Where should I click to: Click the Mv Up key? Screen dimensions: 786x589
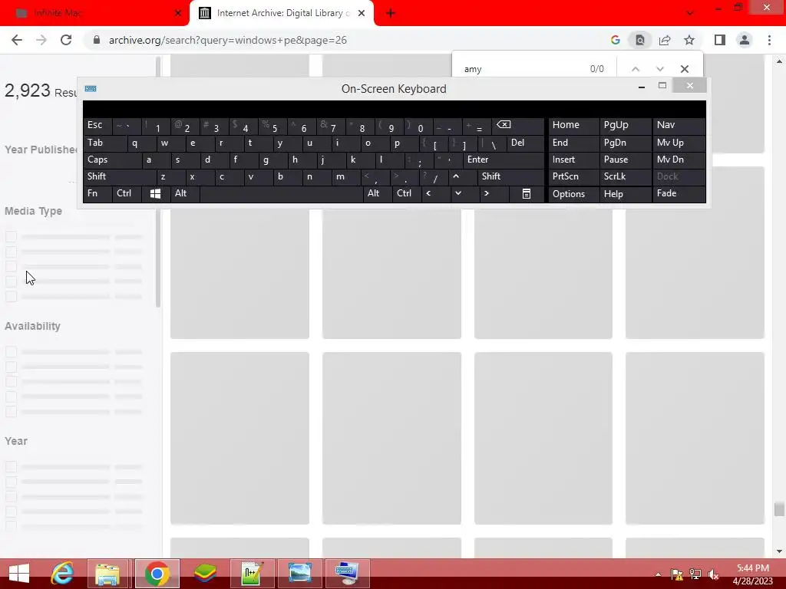coord(679,143)
